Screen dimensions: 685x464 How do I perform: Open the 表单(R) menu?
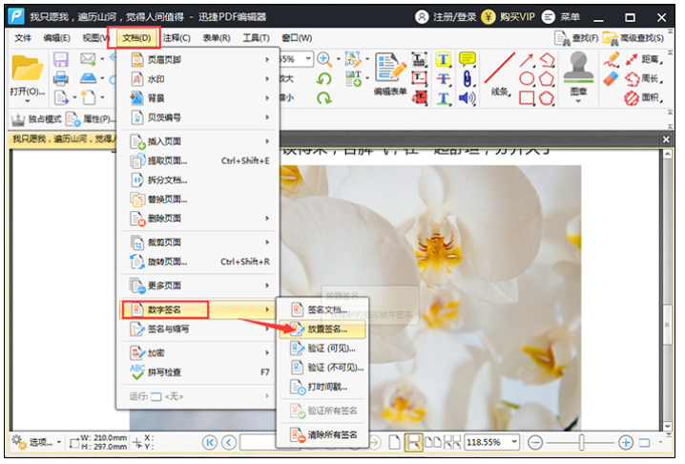click(217, 38)
